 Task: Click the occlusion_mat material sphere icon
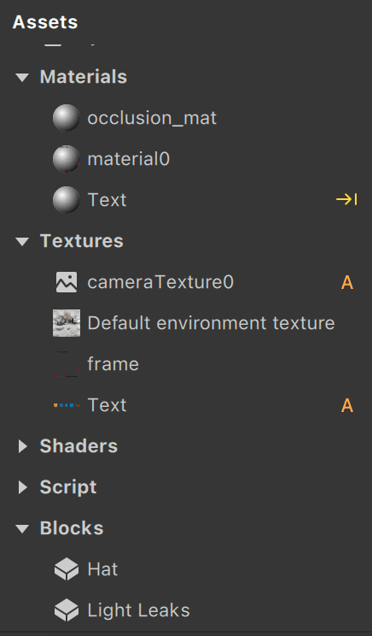coord(67,118)
